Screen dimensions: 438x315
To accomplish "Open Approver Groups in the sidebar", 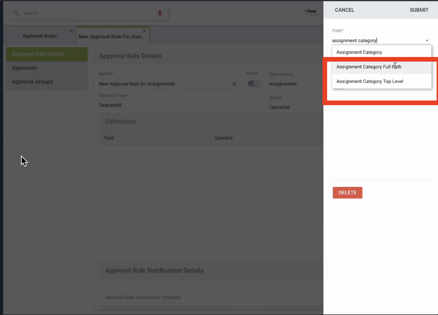I will point(32,82).
